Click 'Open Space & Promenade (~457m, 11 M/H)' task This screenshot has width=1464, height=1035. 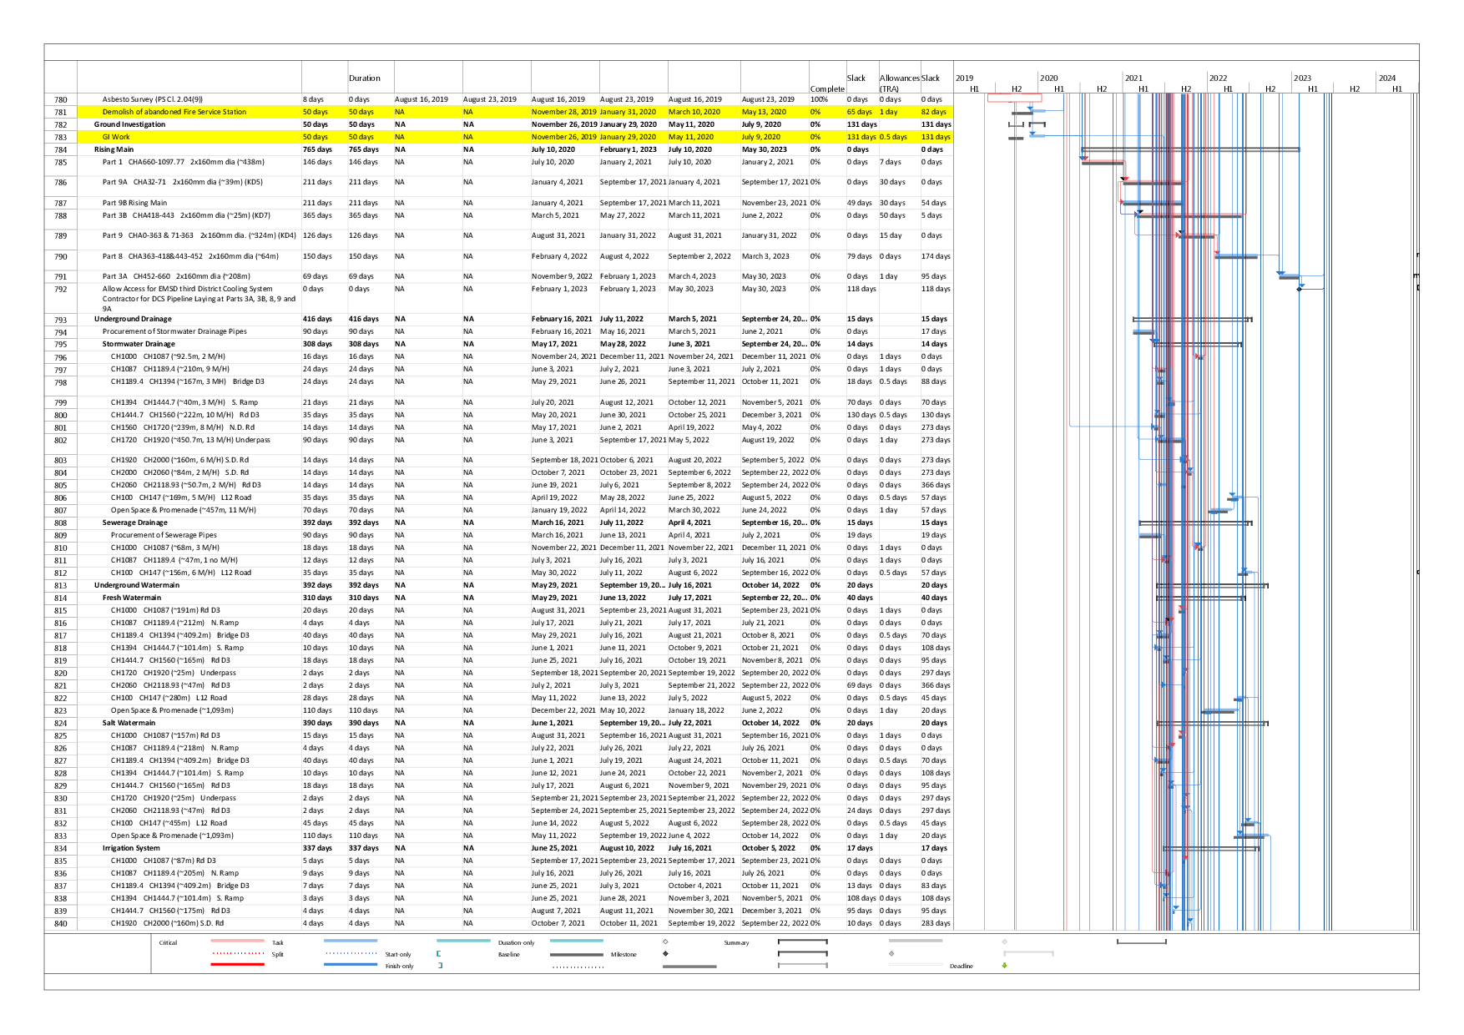click(184, 510)
